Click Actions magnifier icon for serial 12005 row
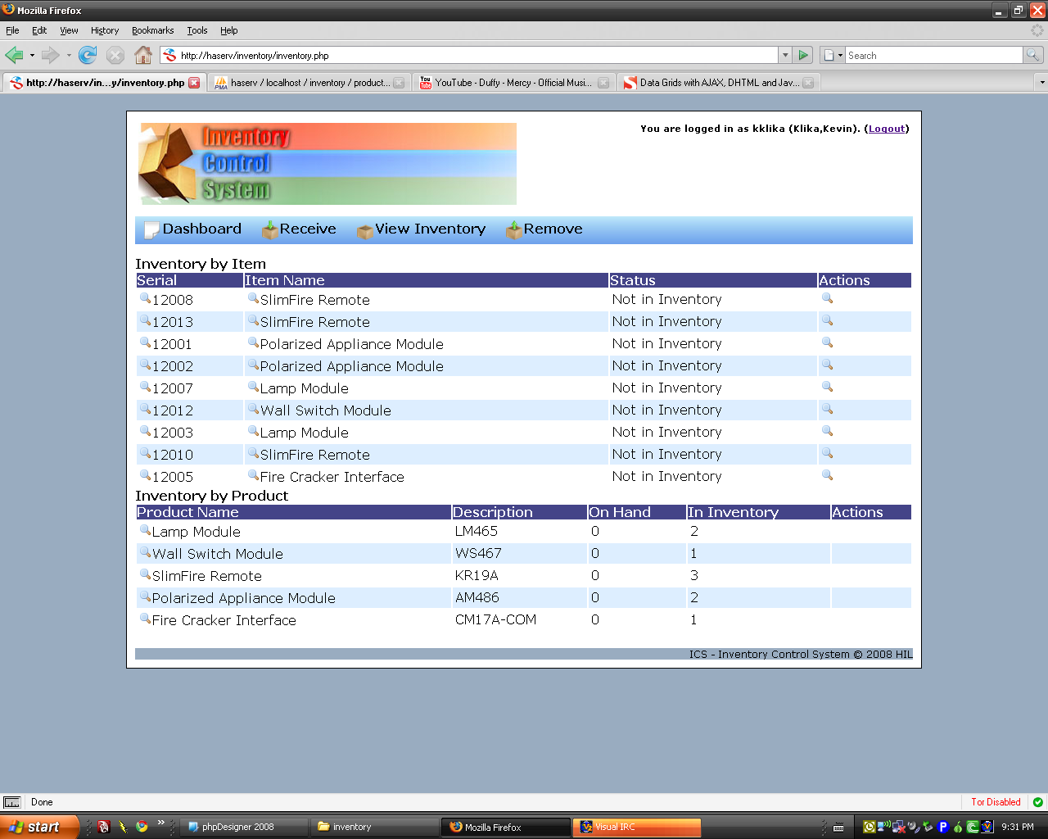Image resolution: width=1048 pixels, height=839 pixels. (x=827, y=475)
